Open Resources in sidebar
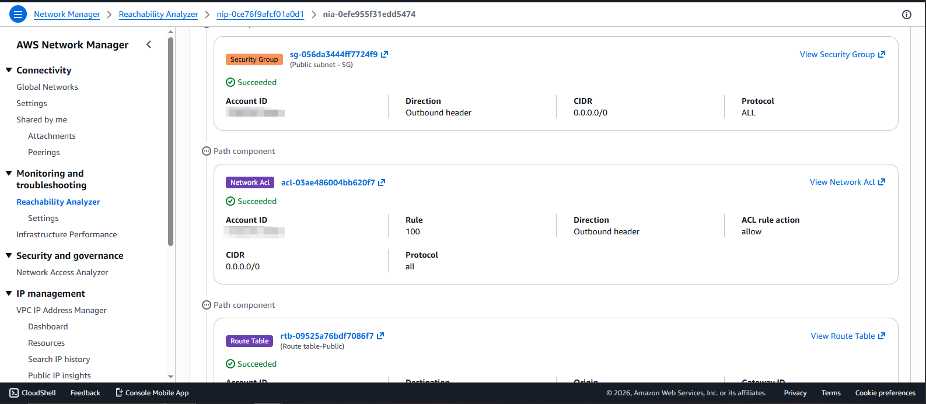This screenshot has width=926, height=404. 46,343
